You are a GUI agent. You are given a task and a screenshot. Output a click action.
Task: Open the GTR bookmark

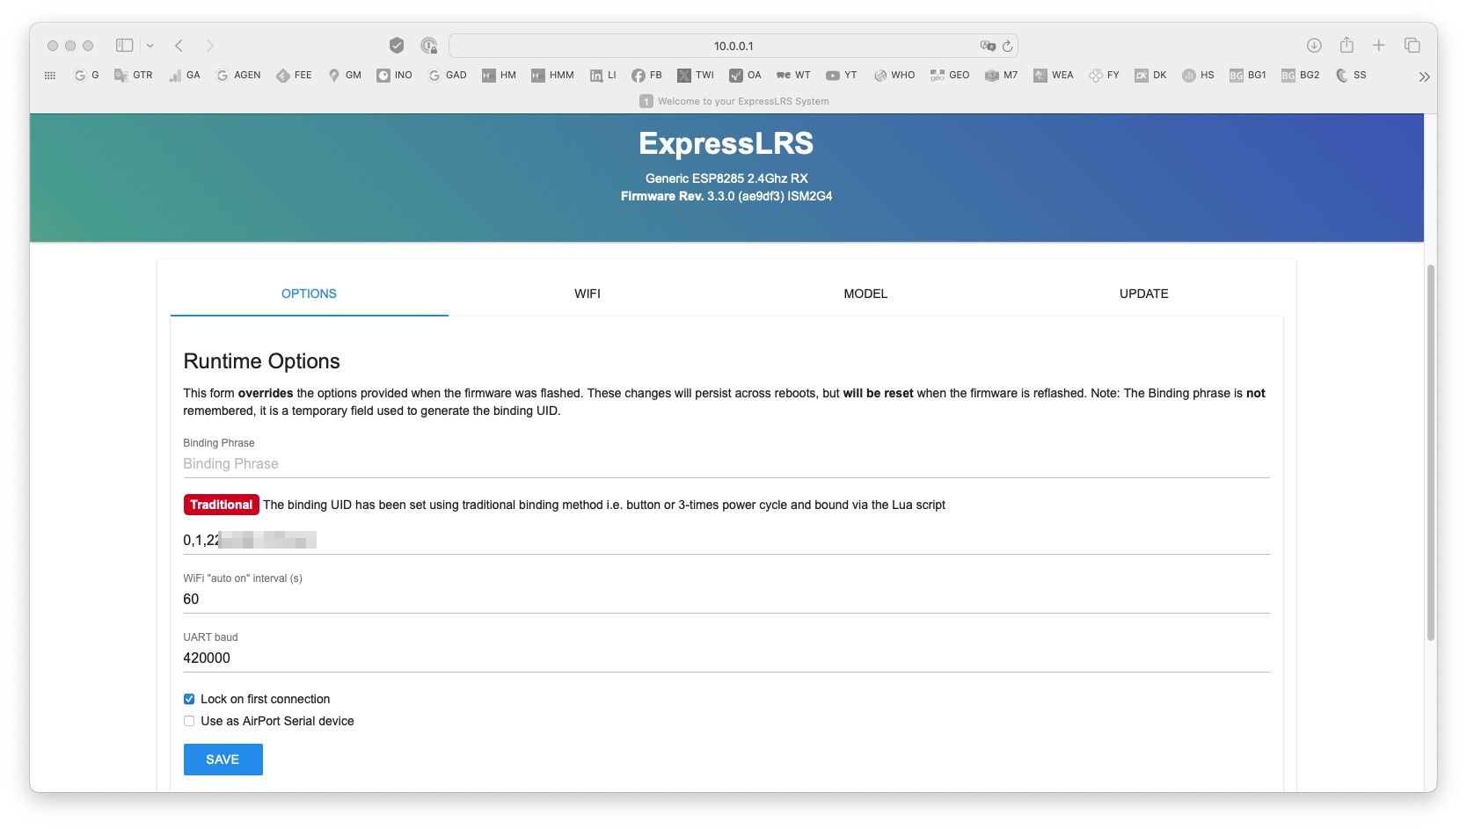(134, 76)
